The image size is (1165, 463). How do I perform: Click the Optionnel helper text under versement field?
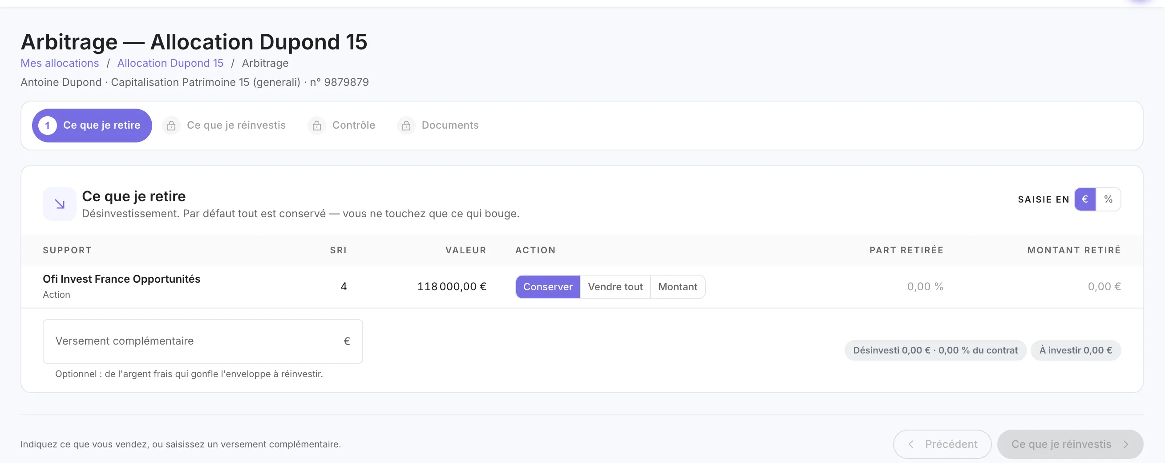[x=189, y=374]
